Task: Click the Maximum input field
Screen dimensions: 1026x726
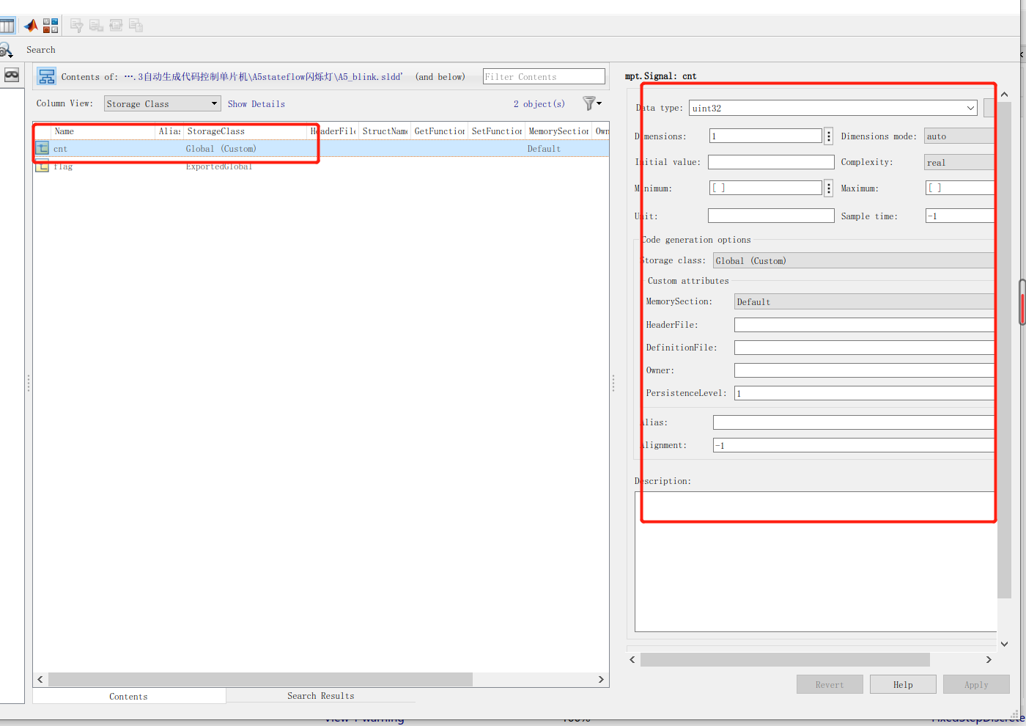Action: [x=959, y=188]
